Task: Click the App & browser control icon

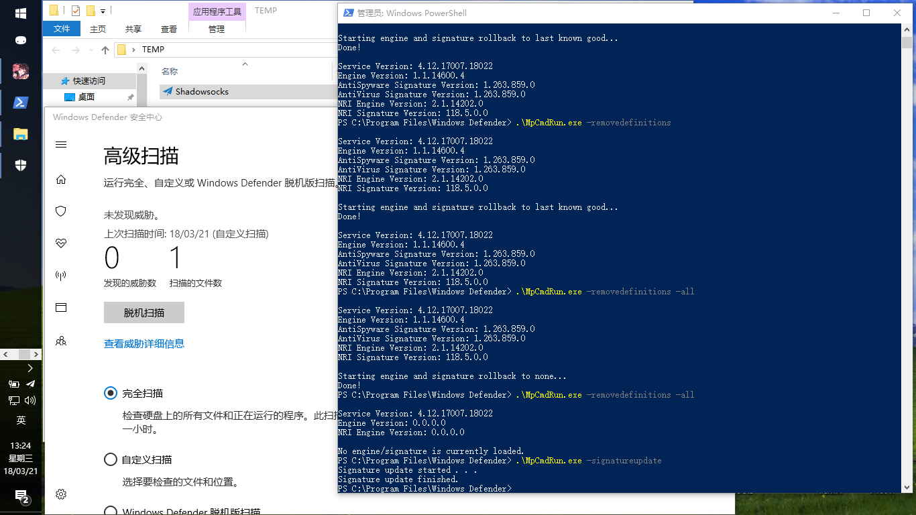Action: [61, 307]
